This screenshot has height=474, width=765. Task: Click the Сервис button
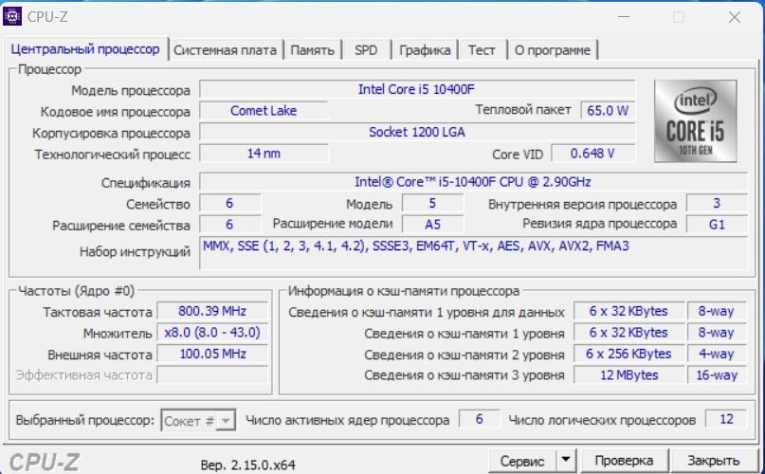click(522, 461)
